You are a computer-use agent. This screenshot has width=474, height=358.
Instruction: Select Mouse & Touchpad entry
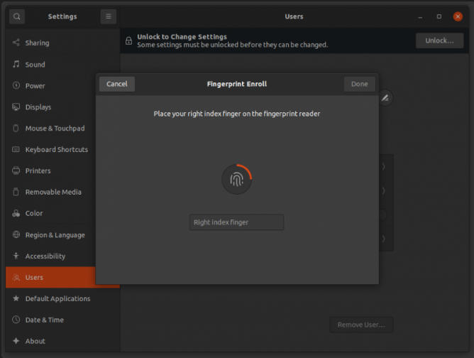(50, 128)
